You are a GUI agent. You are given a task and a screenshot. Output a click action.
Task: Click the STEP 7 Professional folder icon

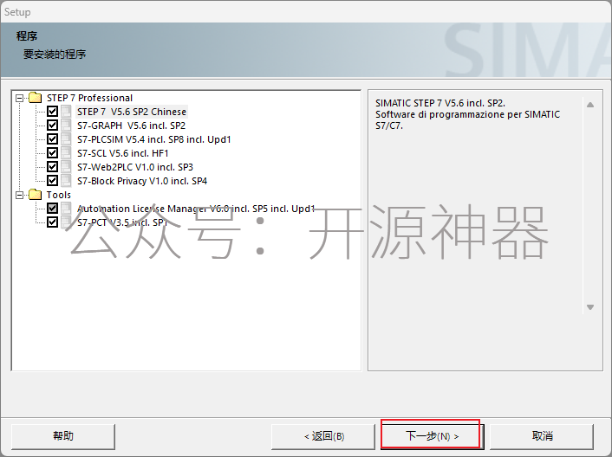pos(36,98)
